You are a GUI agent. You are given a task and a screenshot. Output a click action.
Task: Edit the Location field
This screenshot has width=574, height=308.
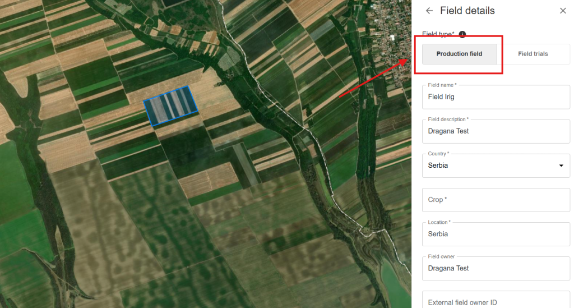pyautogui.click(x=496, y=234)
